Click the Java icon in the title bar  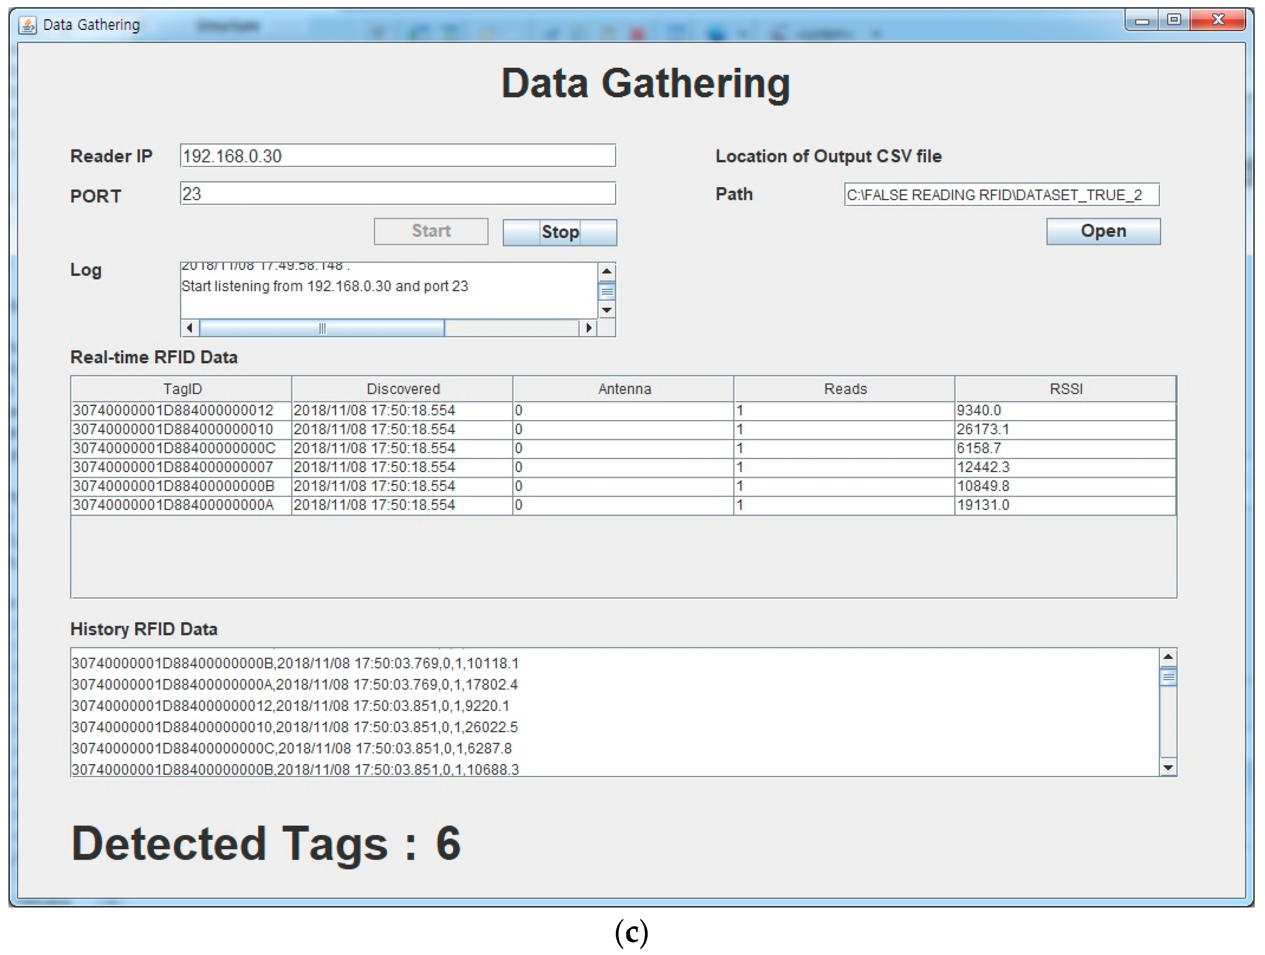[x=28, y=25]
